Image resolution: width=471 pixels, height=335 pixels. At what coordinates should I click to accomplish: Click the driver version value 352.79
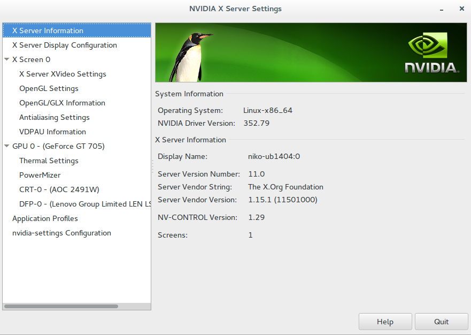256,123
